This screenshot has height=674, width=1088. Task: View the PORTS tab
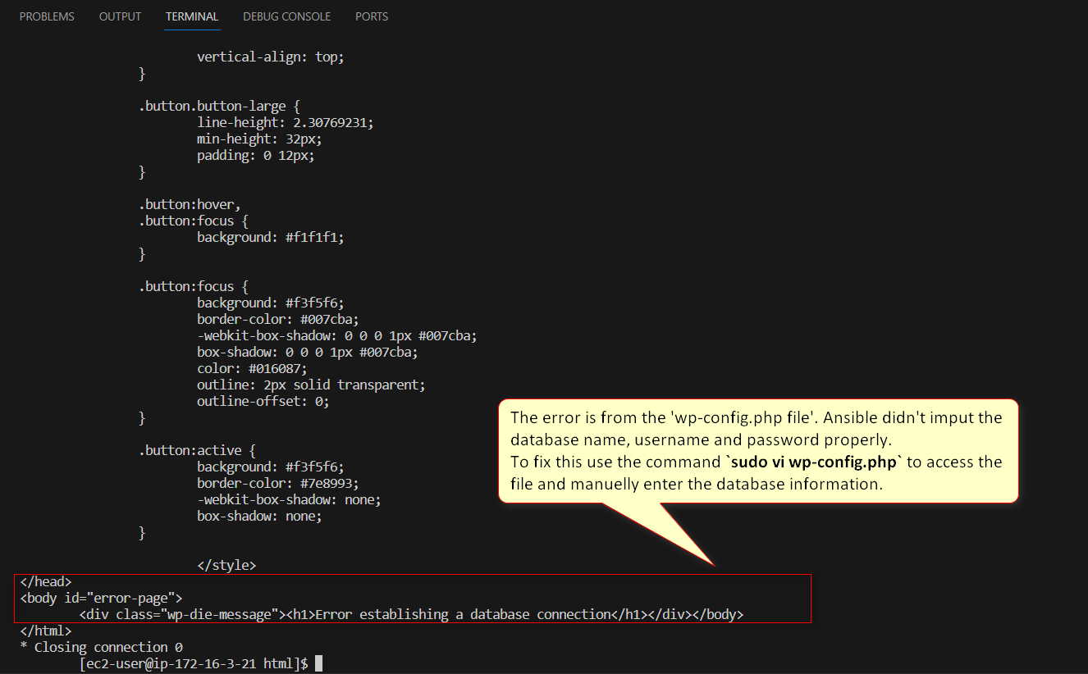pos(372,16)
